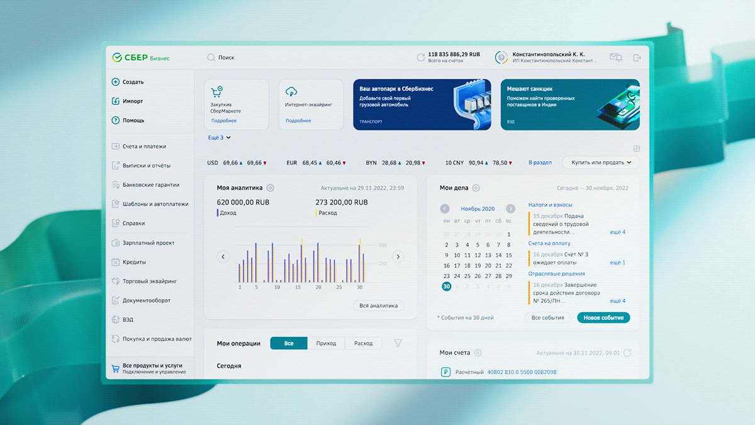Open Все продукты и услуги section

tap(150, 368)
